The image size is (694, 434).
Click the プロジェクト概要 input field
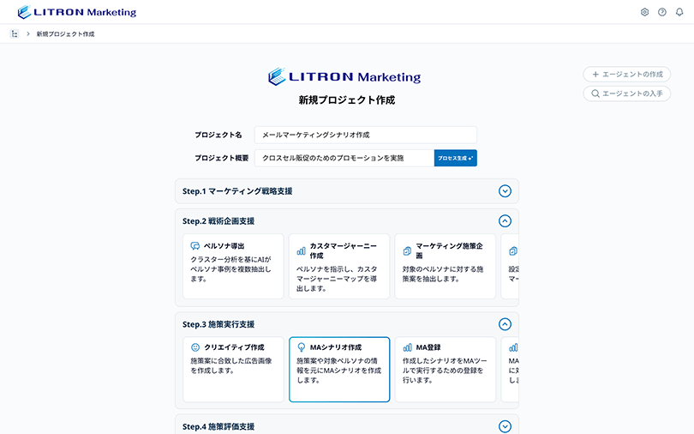tap(344, 158)
